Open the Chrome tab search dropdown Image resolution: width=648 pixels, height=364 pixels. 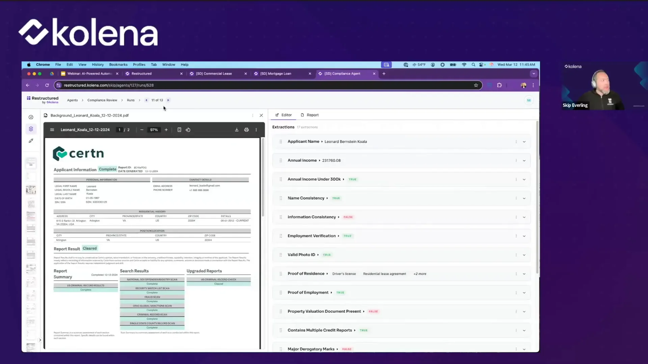[x=534, y=73]
